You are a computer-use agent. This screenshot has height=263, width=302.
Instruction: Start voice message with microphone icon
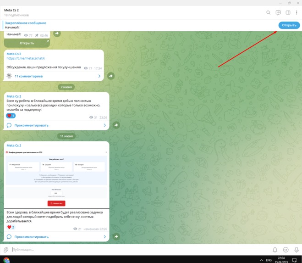click(x=297, y=250)
